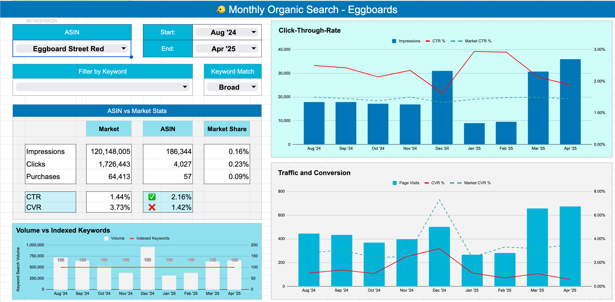Click the Indexed Keywords legend marker
This screenshot has height=302, width=615.
(132, 238)
